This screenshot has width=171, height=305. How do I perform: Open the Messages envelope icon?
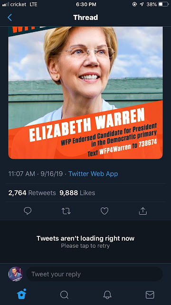click(x=150, y=295)
